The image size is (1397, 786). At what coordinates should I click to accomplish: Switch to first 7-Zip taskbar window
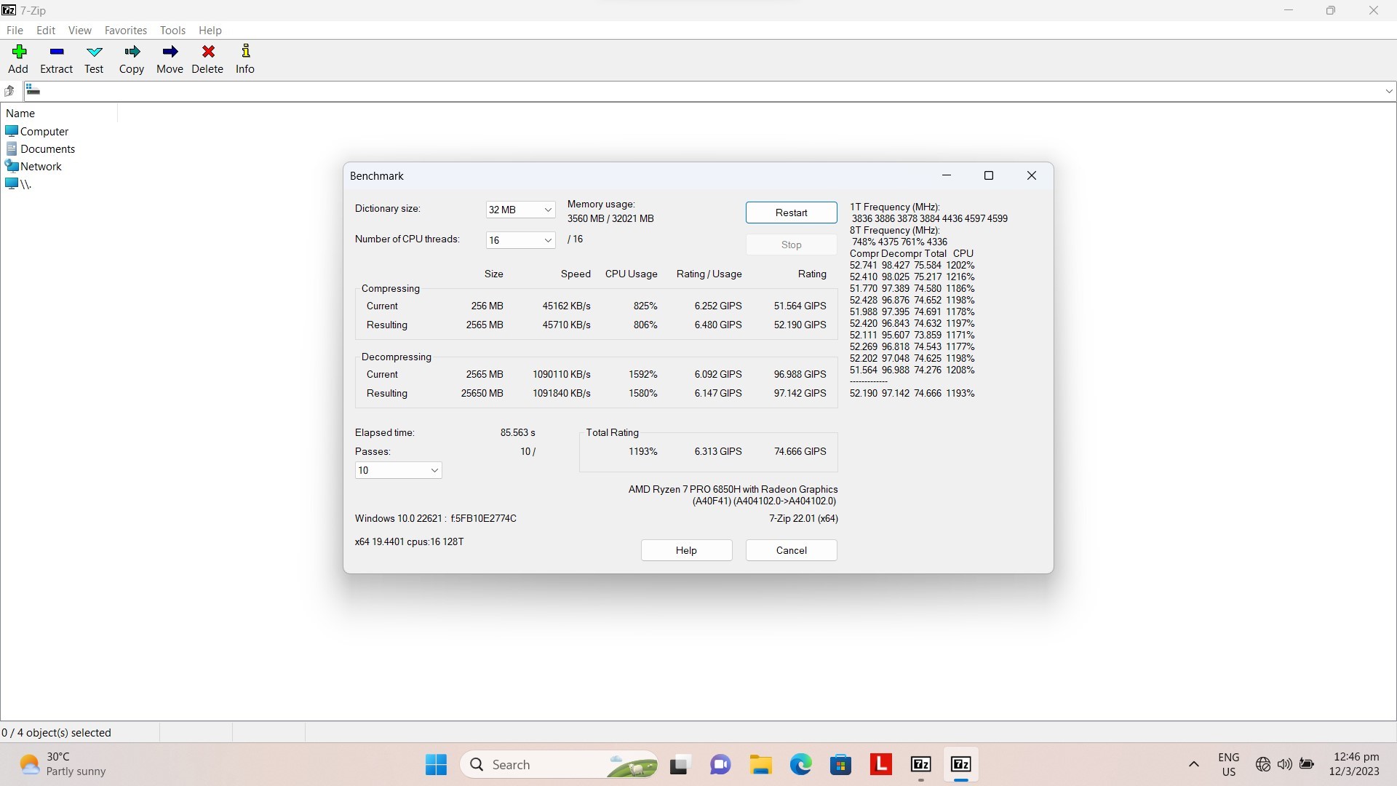point(921,764)
